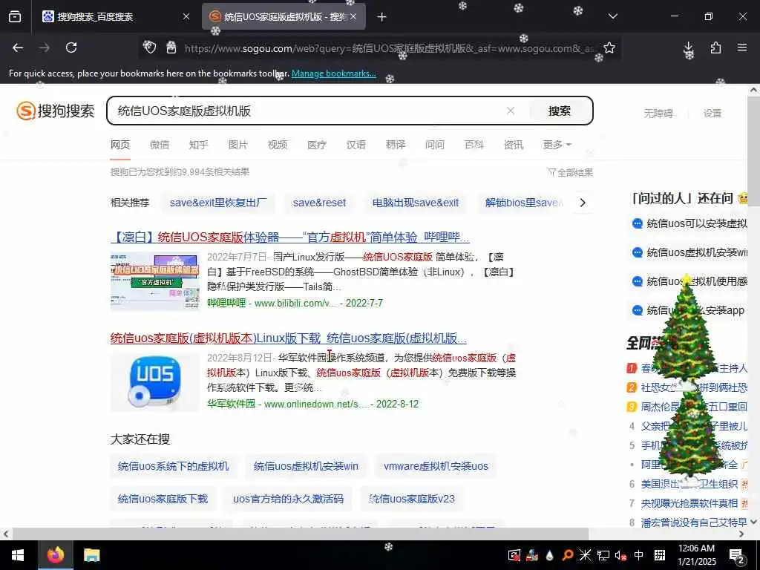Search 统信uos家庭版下载 suggestion

[x=163, y=499]
